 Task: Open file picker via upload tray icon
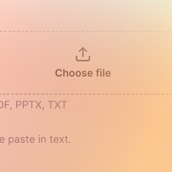(x=83, y=54)
